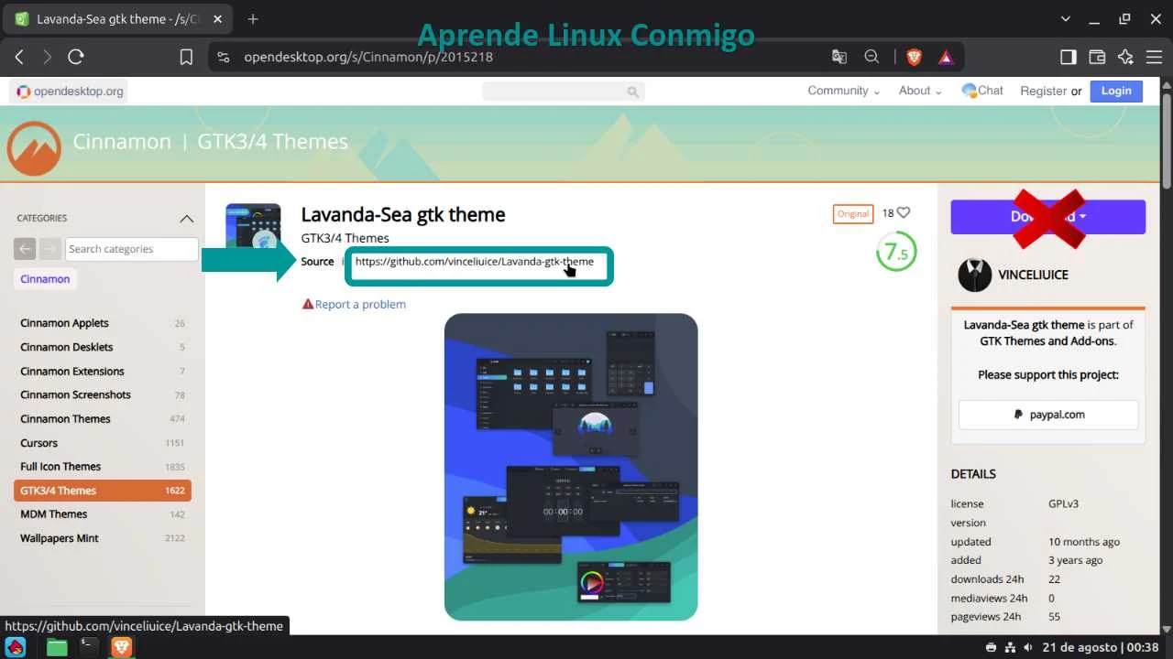The height and width of the screenshot is (659, 1173).
Task: Open the Terminal taskbar icon
Action: pyautogui.click(x=88, y=647)
